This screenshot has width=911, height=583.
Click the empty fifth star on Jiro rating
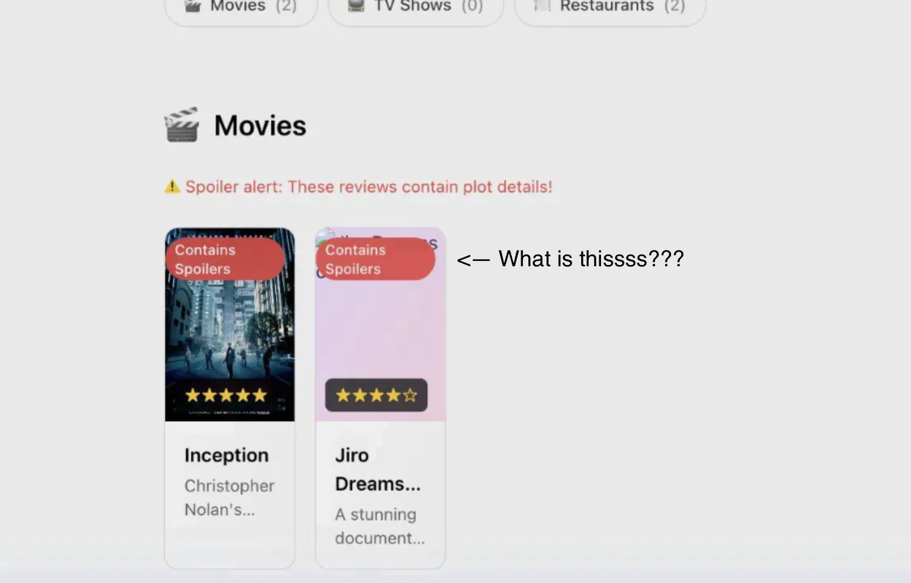point(410,395)
